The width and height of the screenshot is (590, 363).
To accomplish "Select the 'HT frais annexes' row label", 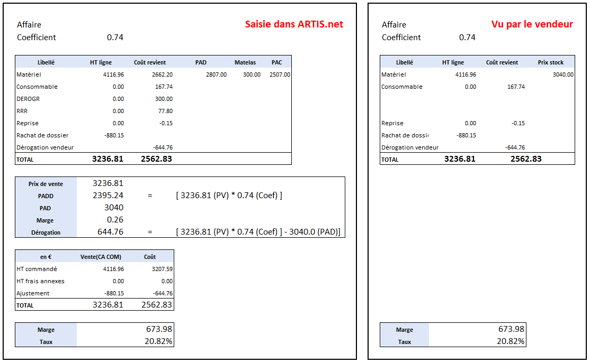I will point(40,281).
